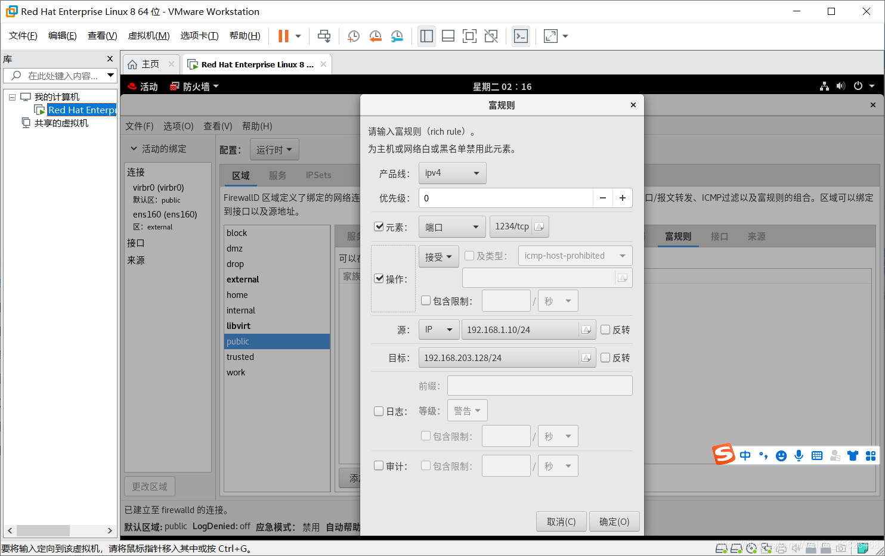Uncheck the 操作 checkbox

pos(379,278)
